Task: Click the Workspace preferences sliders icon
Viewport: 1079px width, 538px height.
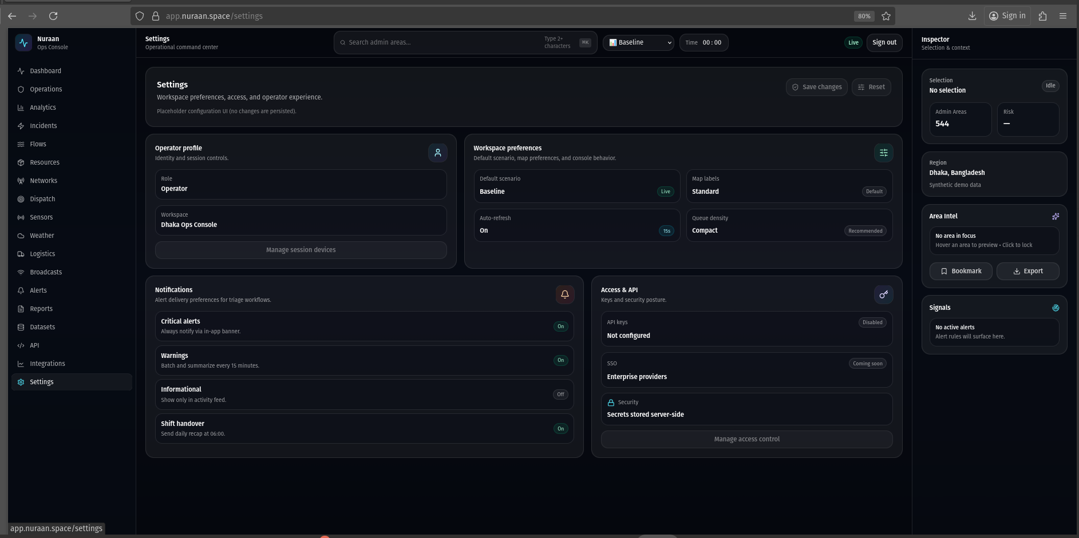Action: 883,153
